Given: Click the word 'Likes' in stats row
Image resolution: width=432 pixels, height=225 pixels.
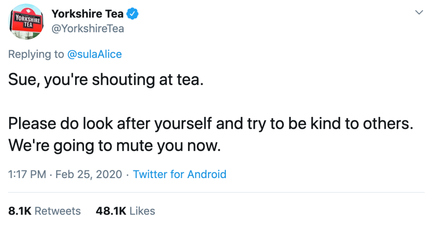Looking at the screenshot, I should [142, 211].
